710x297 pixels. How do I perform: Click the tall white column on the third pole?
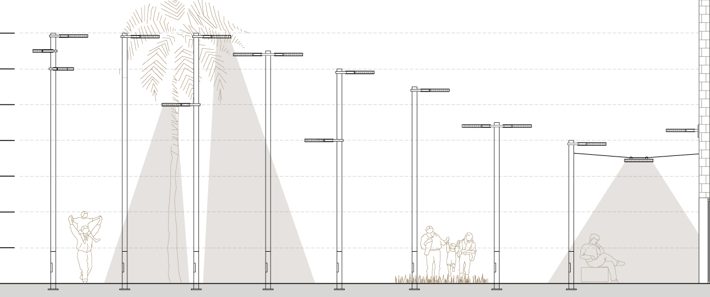click(196, 75)
